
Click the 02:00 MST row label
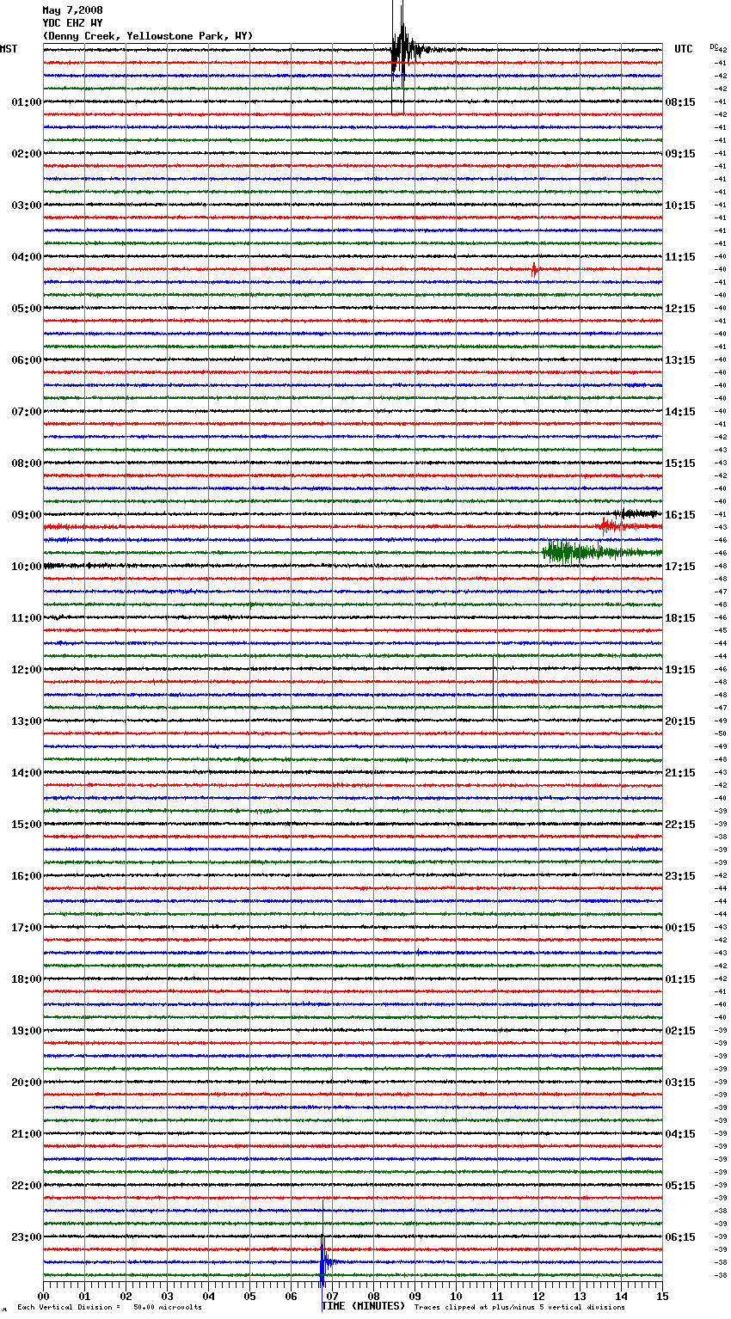[26, 154]
